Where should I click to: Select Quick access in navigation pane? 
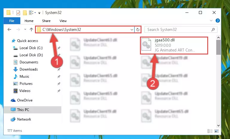click(28, 41)
